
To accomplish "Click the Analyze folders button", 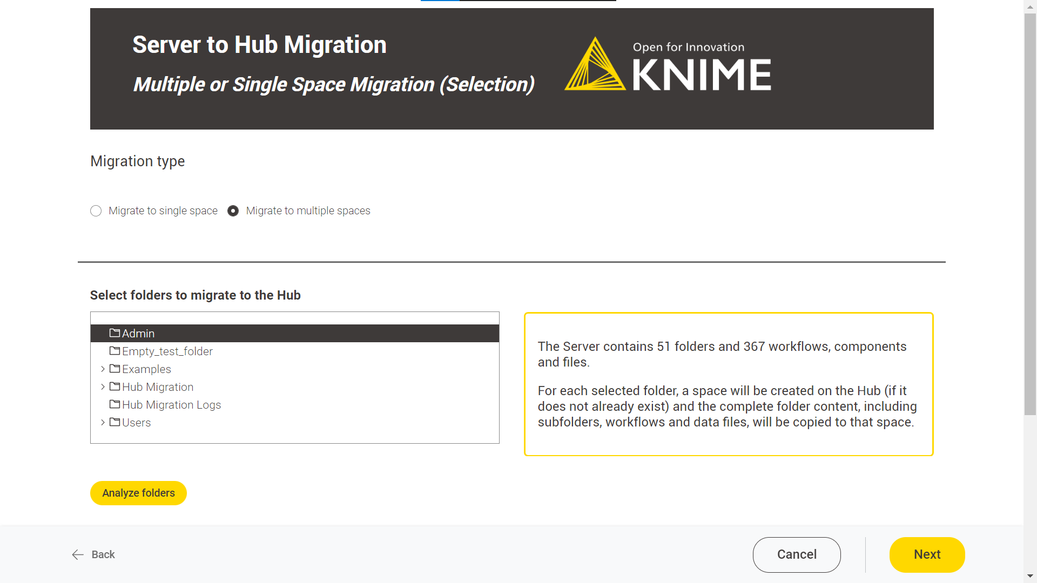I will tap(139, 493).
